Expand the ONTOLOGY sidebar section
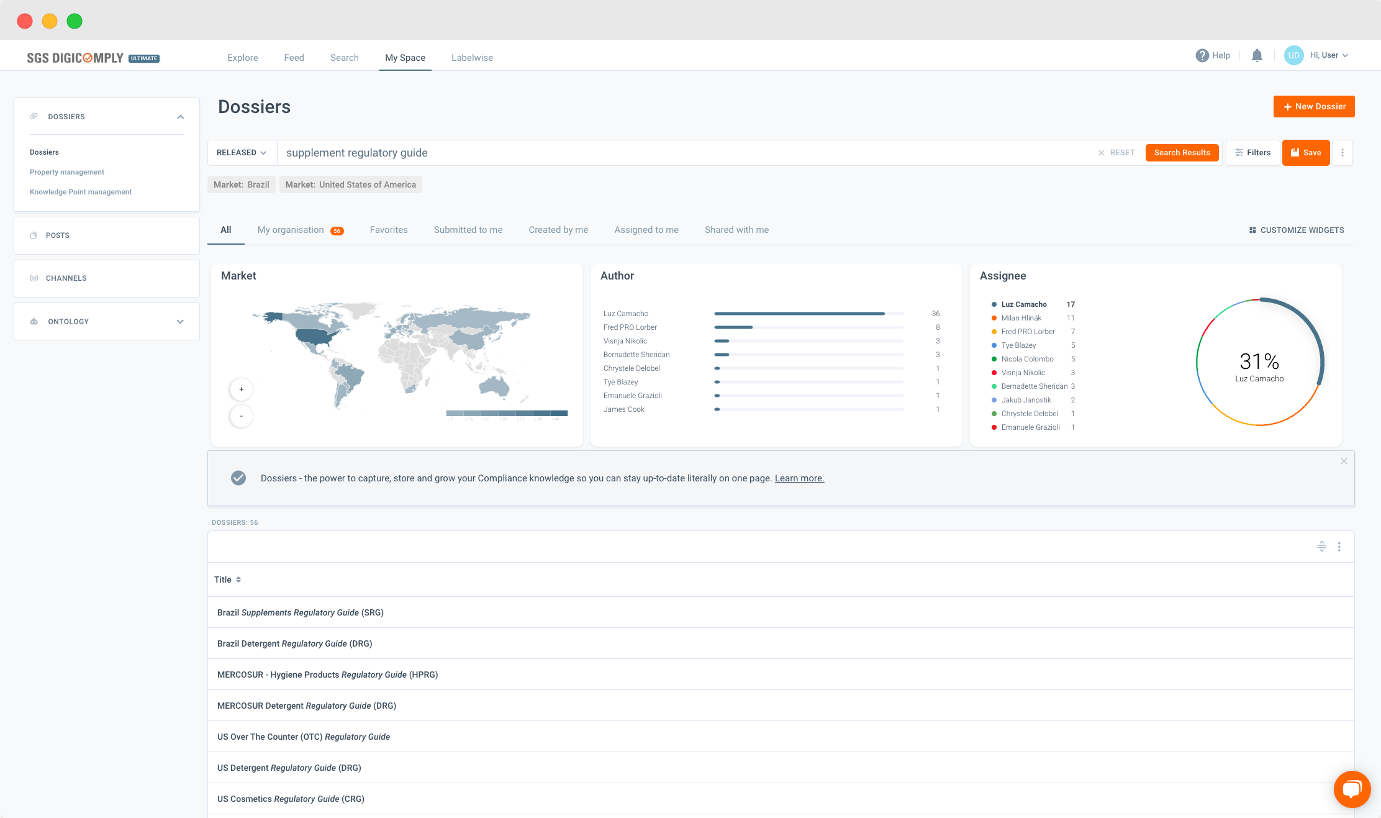Image resolution: width=1381 pixels, height=818 pixels. (x=180, y=322)
